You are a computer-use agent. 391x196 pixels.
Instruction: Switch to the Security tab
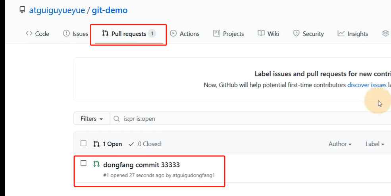coord(308,34)
